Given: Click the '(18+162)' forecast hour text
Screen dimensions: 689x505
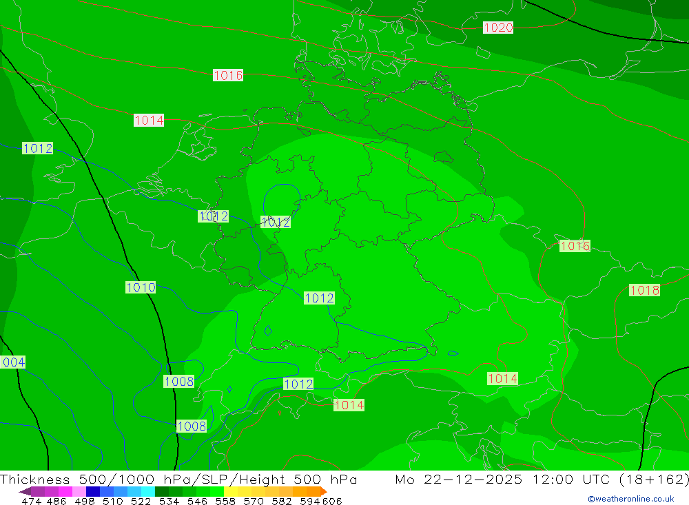Looking at the screenshot, I should click(655, 479).
